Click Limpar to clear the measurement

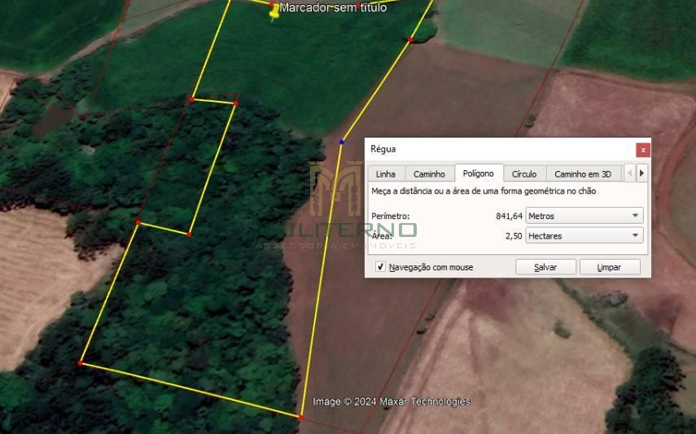click(x=609, y=267)
